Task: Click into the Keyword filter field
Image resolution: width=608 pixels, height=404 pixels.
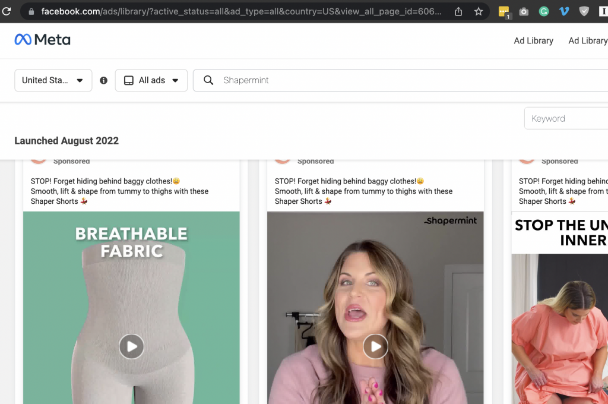Action: click(x=566, y=118)
